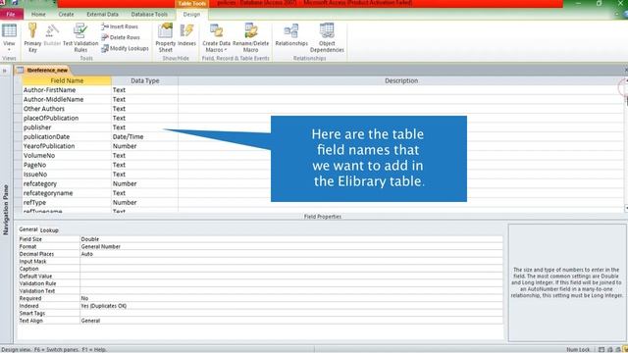Image resolution: width=628 pixels, height=353 pixels.
Task: Click the Indexed value Yes (Duplicates OK)
Action: tap(291, 306)
